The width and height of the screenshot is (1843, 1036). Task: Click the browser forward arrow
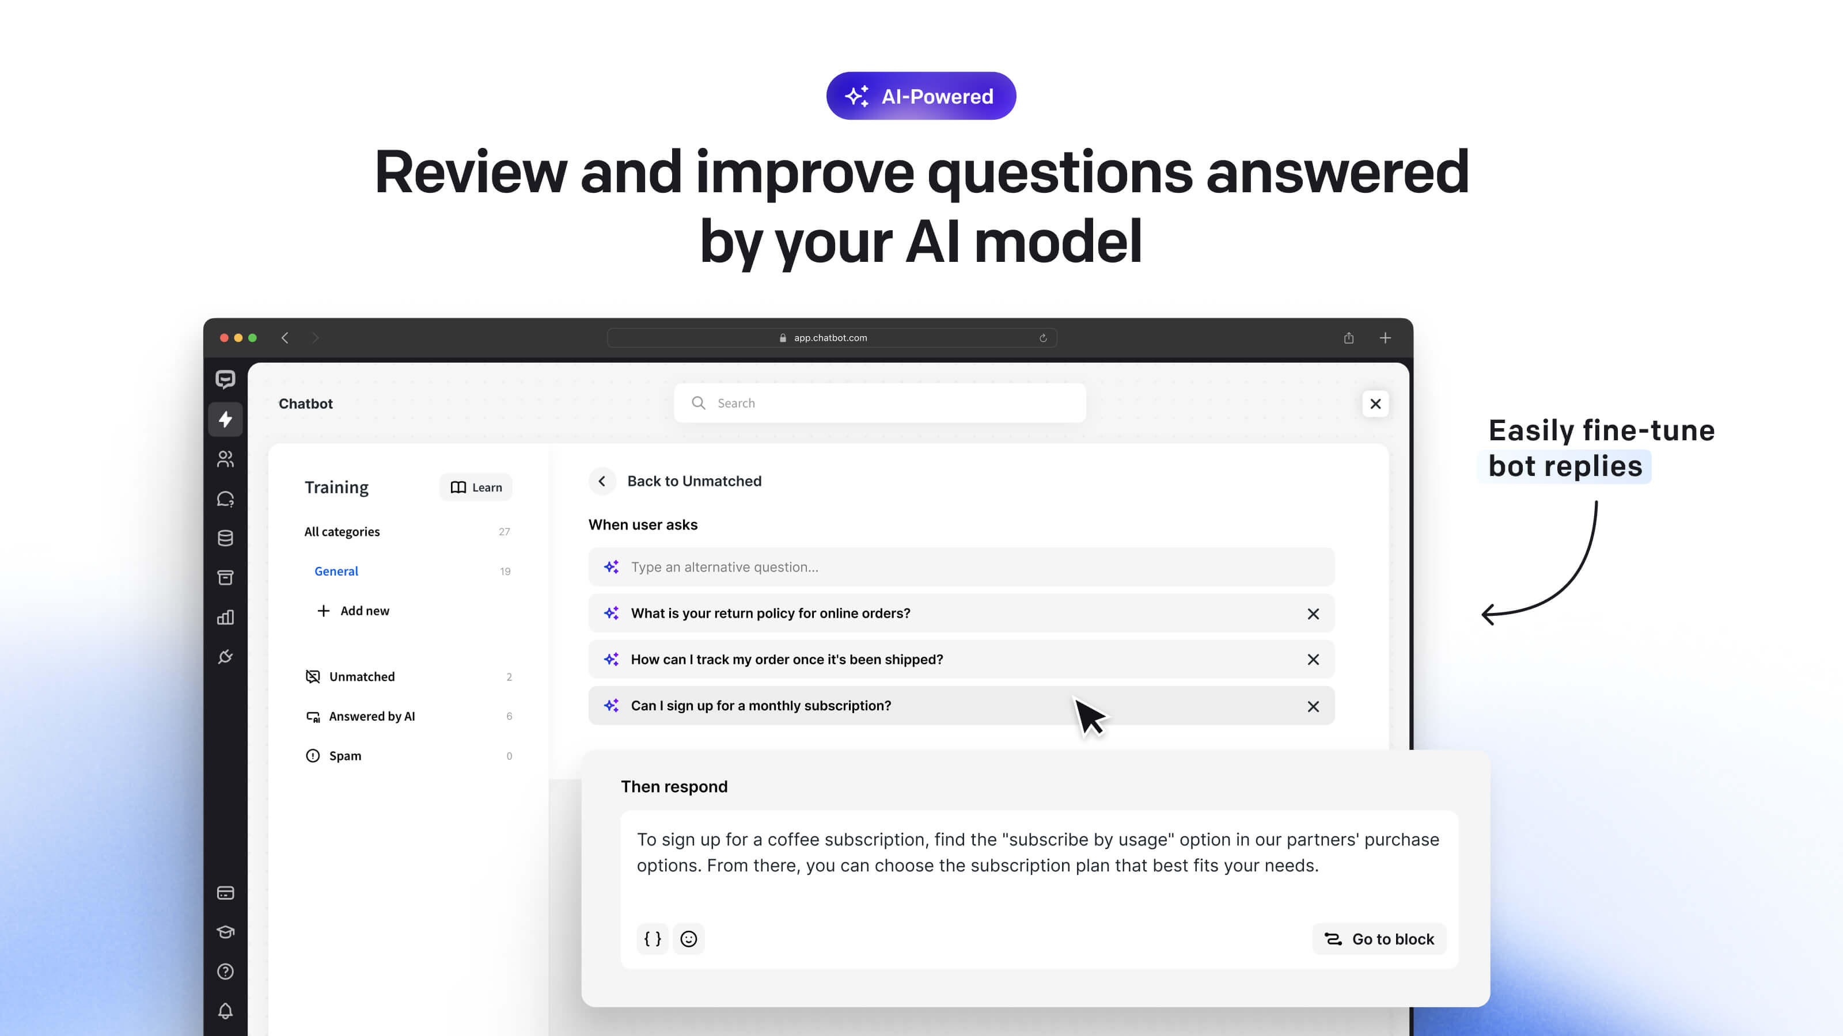pyautogui.click(x=316, y=337)
